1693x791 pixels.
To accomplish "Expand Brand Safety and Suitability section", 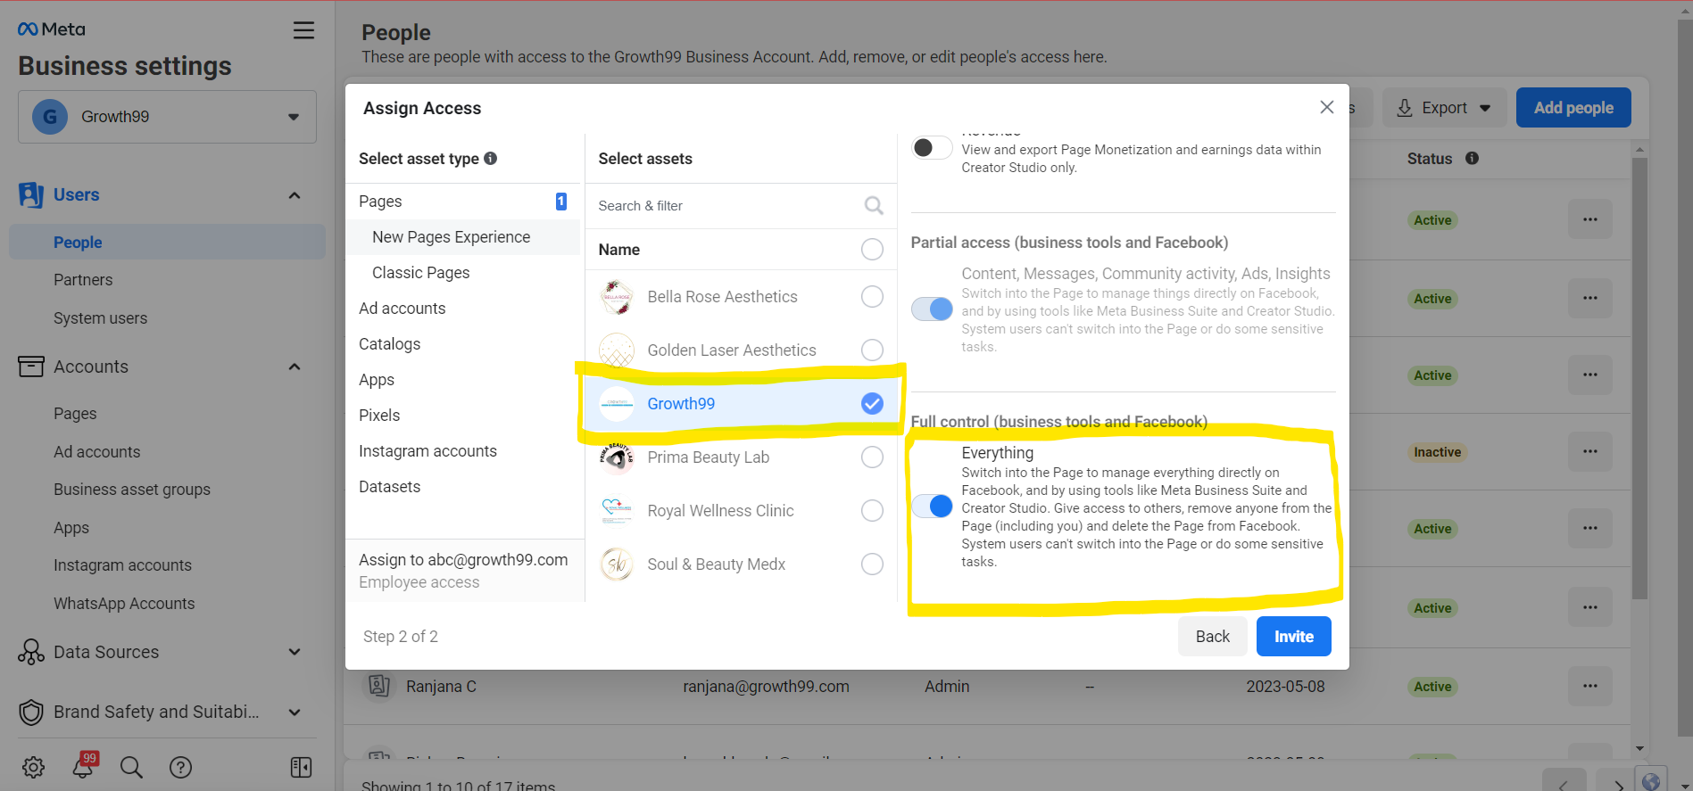I will click(x=295, y=712).
